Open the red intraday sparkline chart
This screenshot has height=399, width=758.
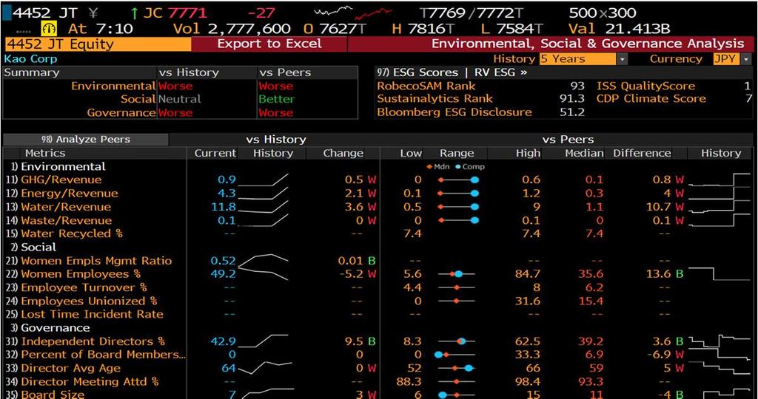(x=374, y=13)
